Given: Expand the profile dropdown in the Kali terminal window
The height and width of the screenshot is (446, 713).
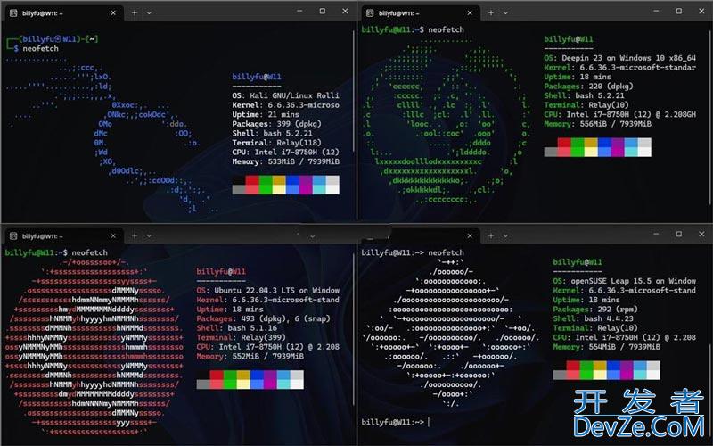Looking at the screenshot, I should (149, 13).
